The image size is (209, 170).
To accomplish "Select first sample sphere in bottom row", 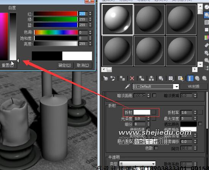I will [117, 51].
